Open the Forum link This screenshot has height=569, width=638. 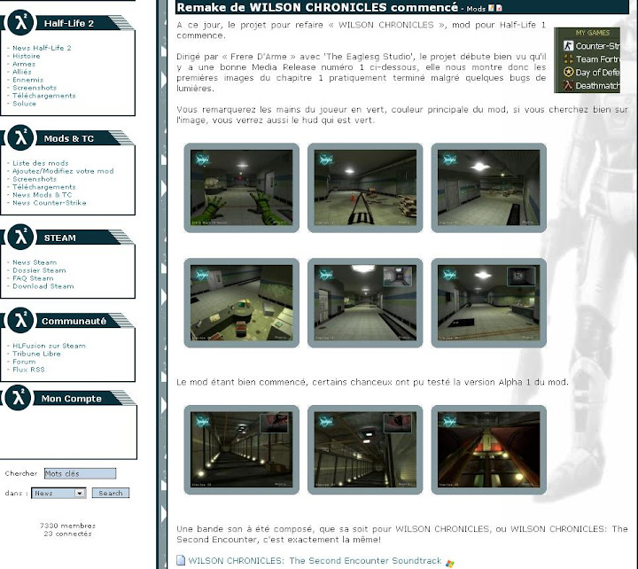pyautogui.click(x=24, y=362)
